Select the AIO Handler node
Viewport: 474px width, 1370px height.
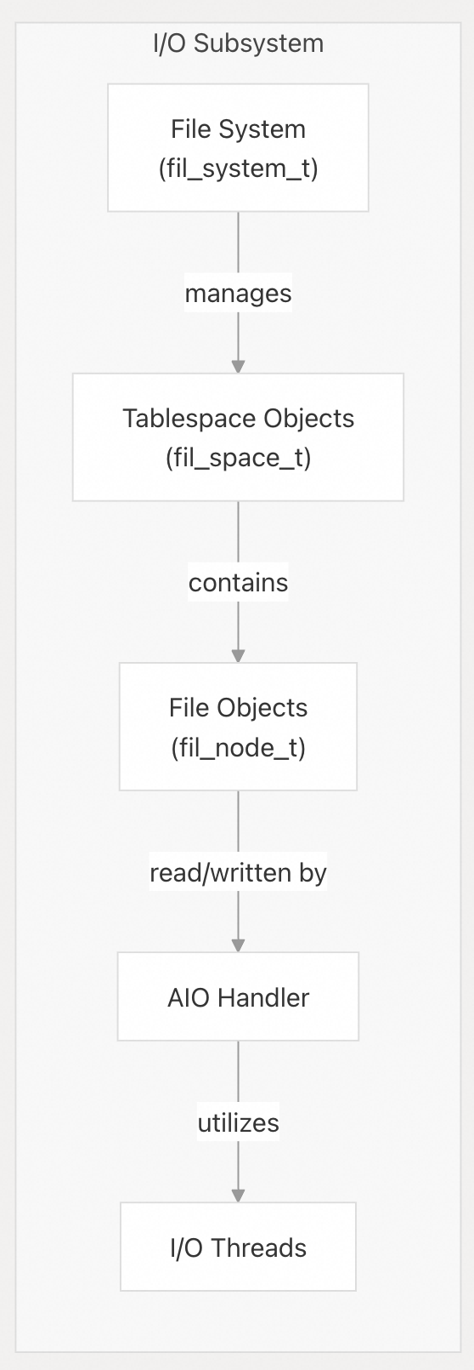[x=238, y=996]
